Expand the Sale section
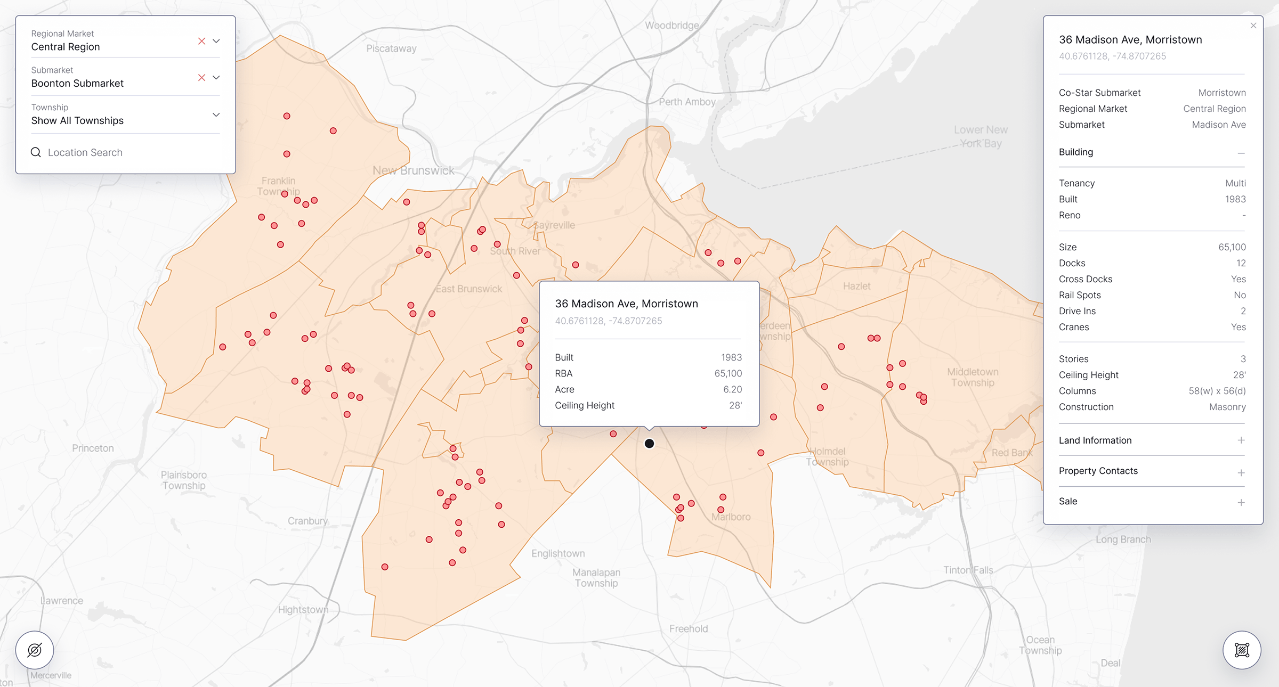The image size is (1279, 687). (x=1241, y=503)
